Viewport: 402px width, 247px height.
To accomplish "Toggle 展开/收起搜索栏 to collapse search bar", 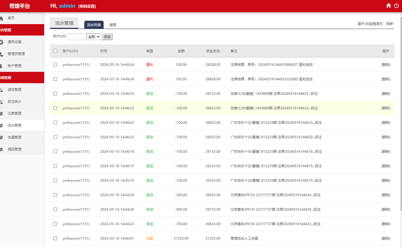I will [370, 24].
